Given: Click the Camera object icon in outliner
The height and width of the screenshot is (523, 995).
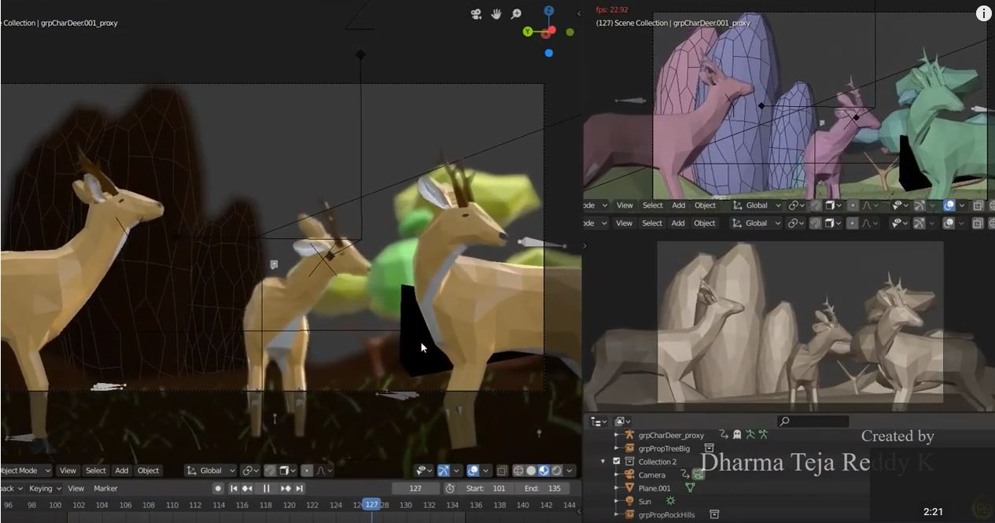Looking at the screenshot, I should click(629, 475).
